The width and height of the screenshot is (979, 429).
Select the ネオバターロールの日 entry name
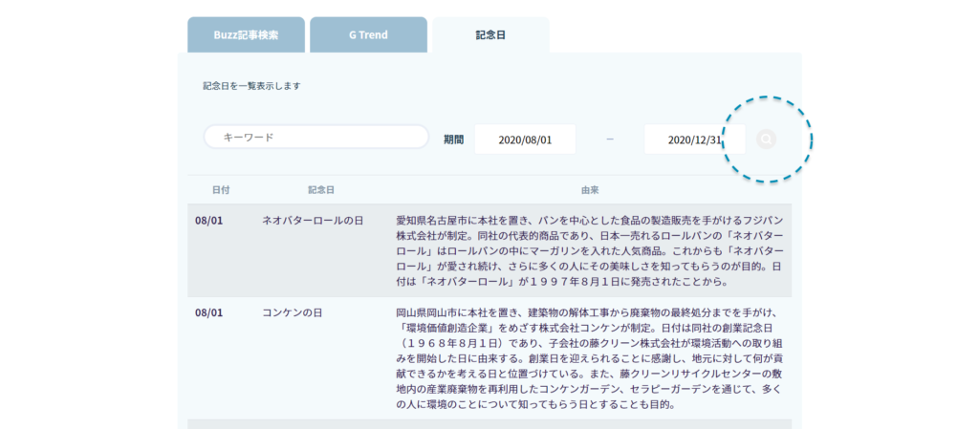[313, 220]
